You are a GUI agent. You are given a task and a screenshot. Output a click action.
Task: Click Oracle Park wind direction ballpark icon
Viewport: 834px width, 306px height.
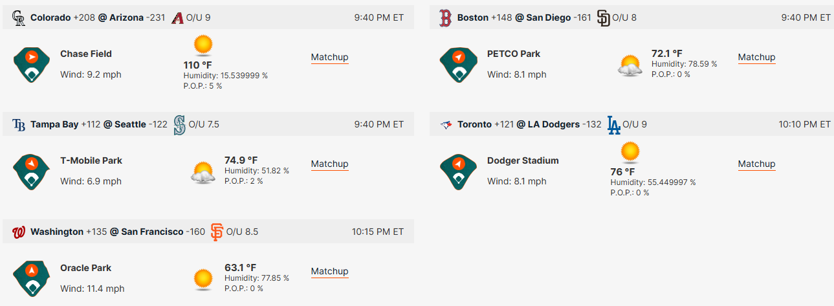pyautogui.click(x=32, y=279)
